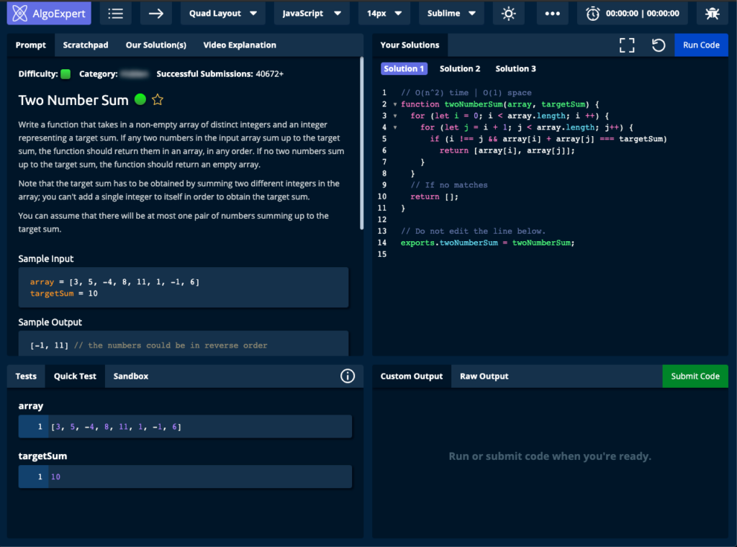
Task: Collapse code fold on line 4
Action: pos(395,127)
